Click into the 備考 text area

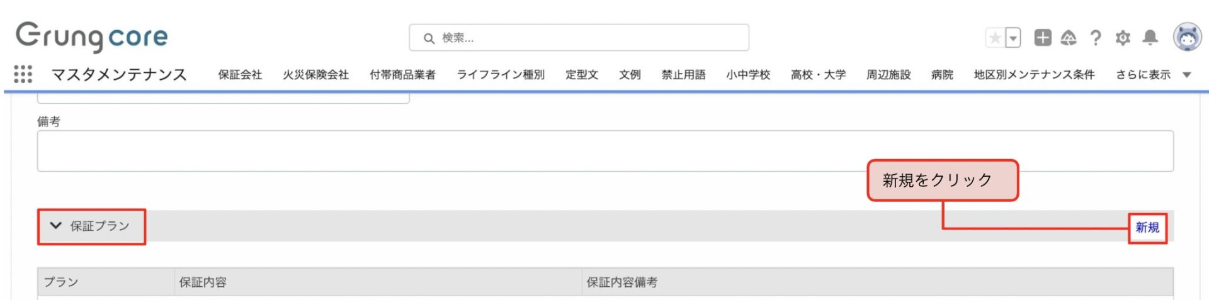[x=604, y=151]
